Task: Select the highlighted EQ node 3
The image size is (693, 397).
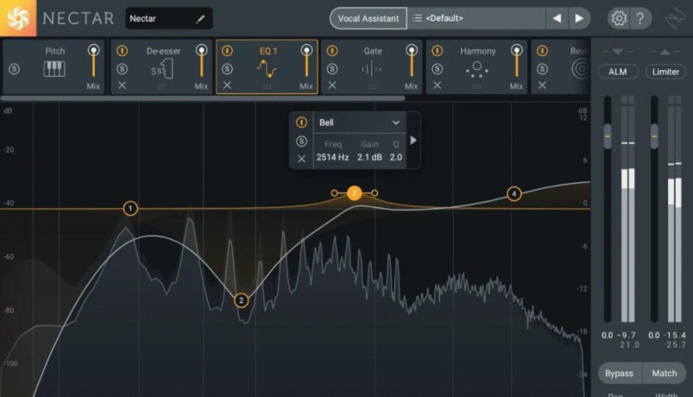Action: (x=354, y=193)
